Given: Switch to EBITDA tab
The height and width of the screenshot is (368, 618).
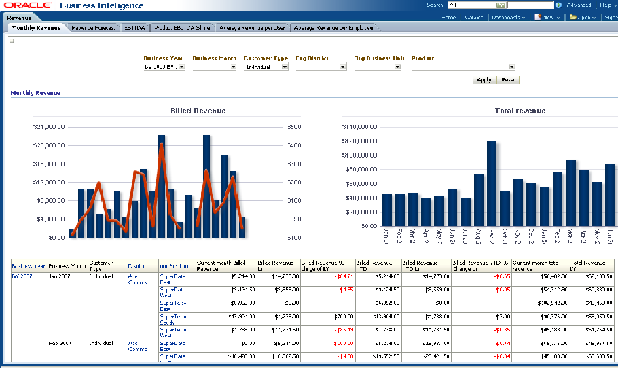Looking at the screenshot, I should (x=134, y=28).
